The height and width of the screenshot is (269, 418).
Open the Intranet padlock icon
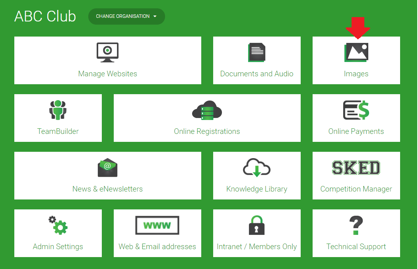257,225
